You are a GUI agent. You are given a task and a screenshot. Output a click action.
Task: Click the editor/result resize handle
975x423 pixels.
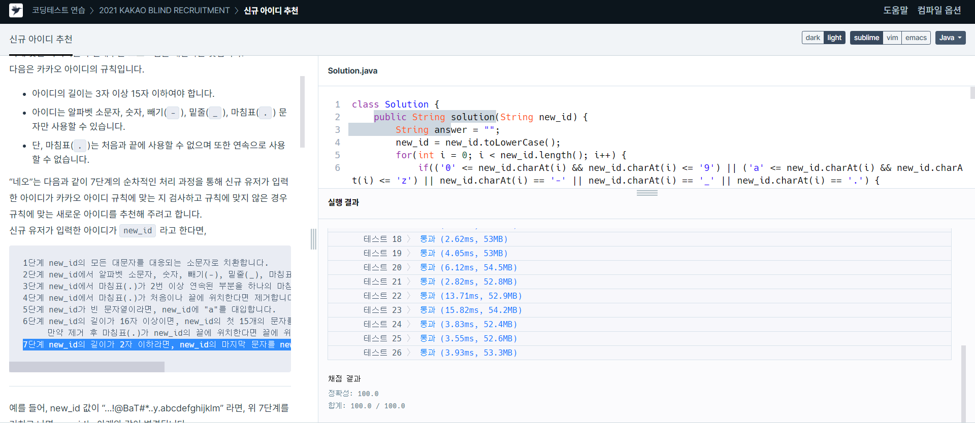tap(647, 193)
